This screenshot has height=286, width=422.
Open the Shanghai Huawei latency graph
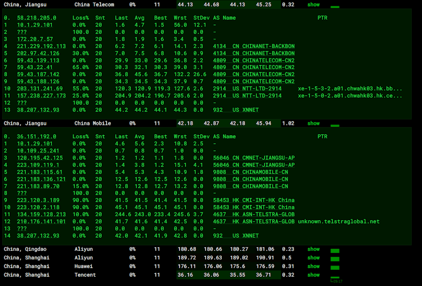pyautogui.click(x=334, y=268)
